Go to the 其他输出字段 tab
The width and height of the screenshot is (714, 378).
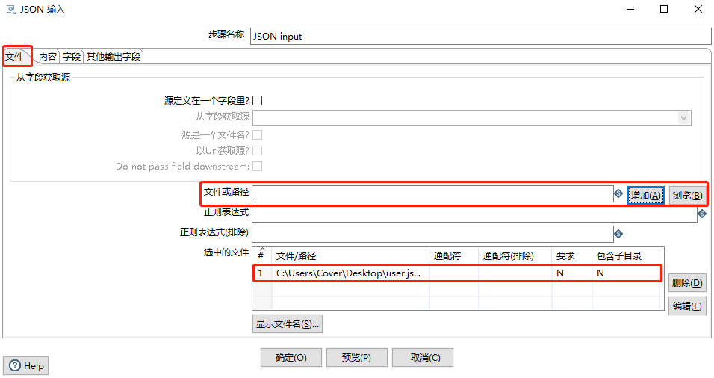pos(113,57)
